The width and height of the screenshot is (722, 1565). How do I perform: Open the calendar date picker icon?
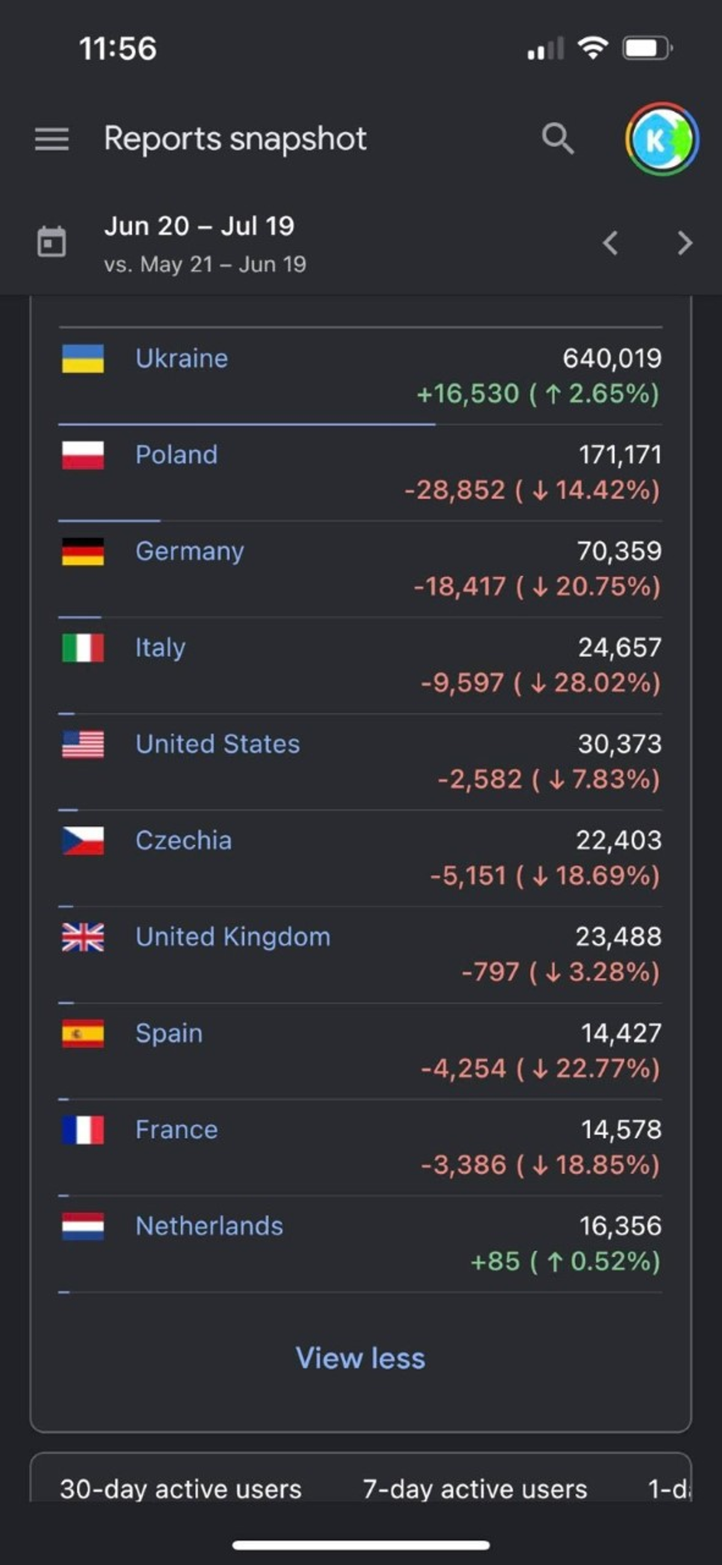[52, 243]
